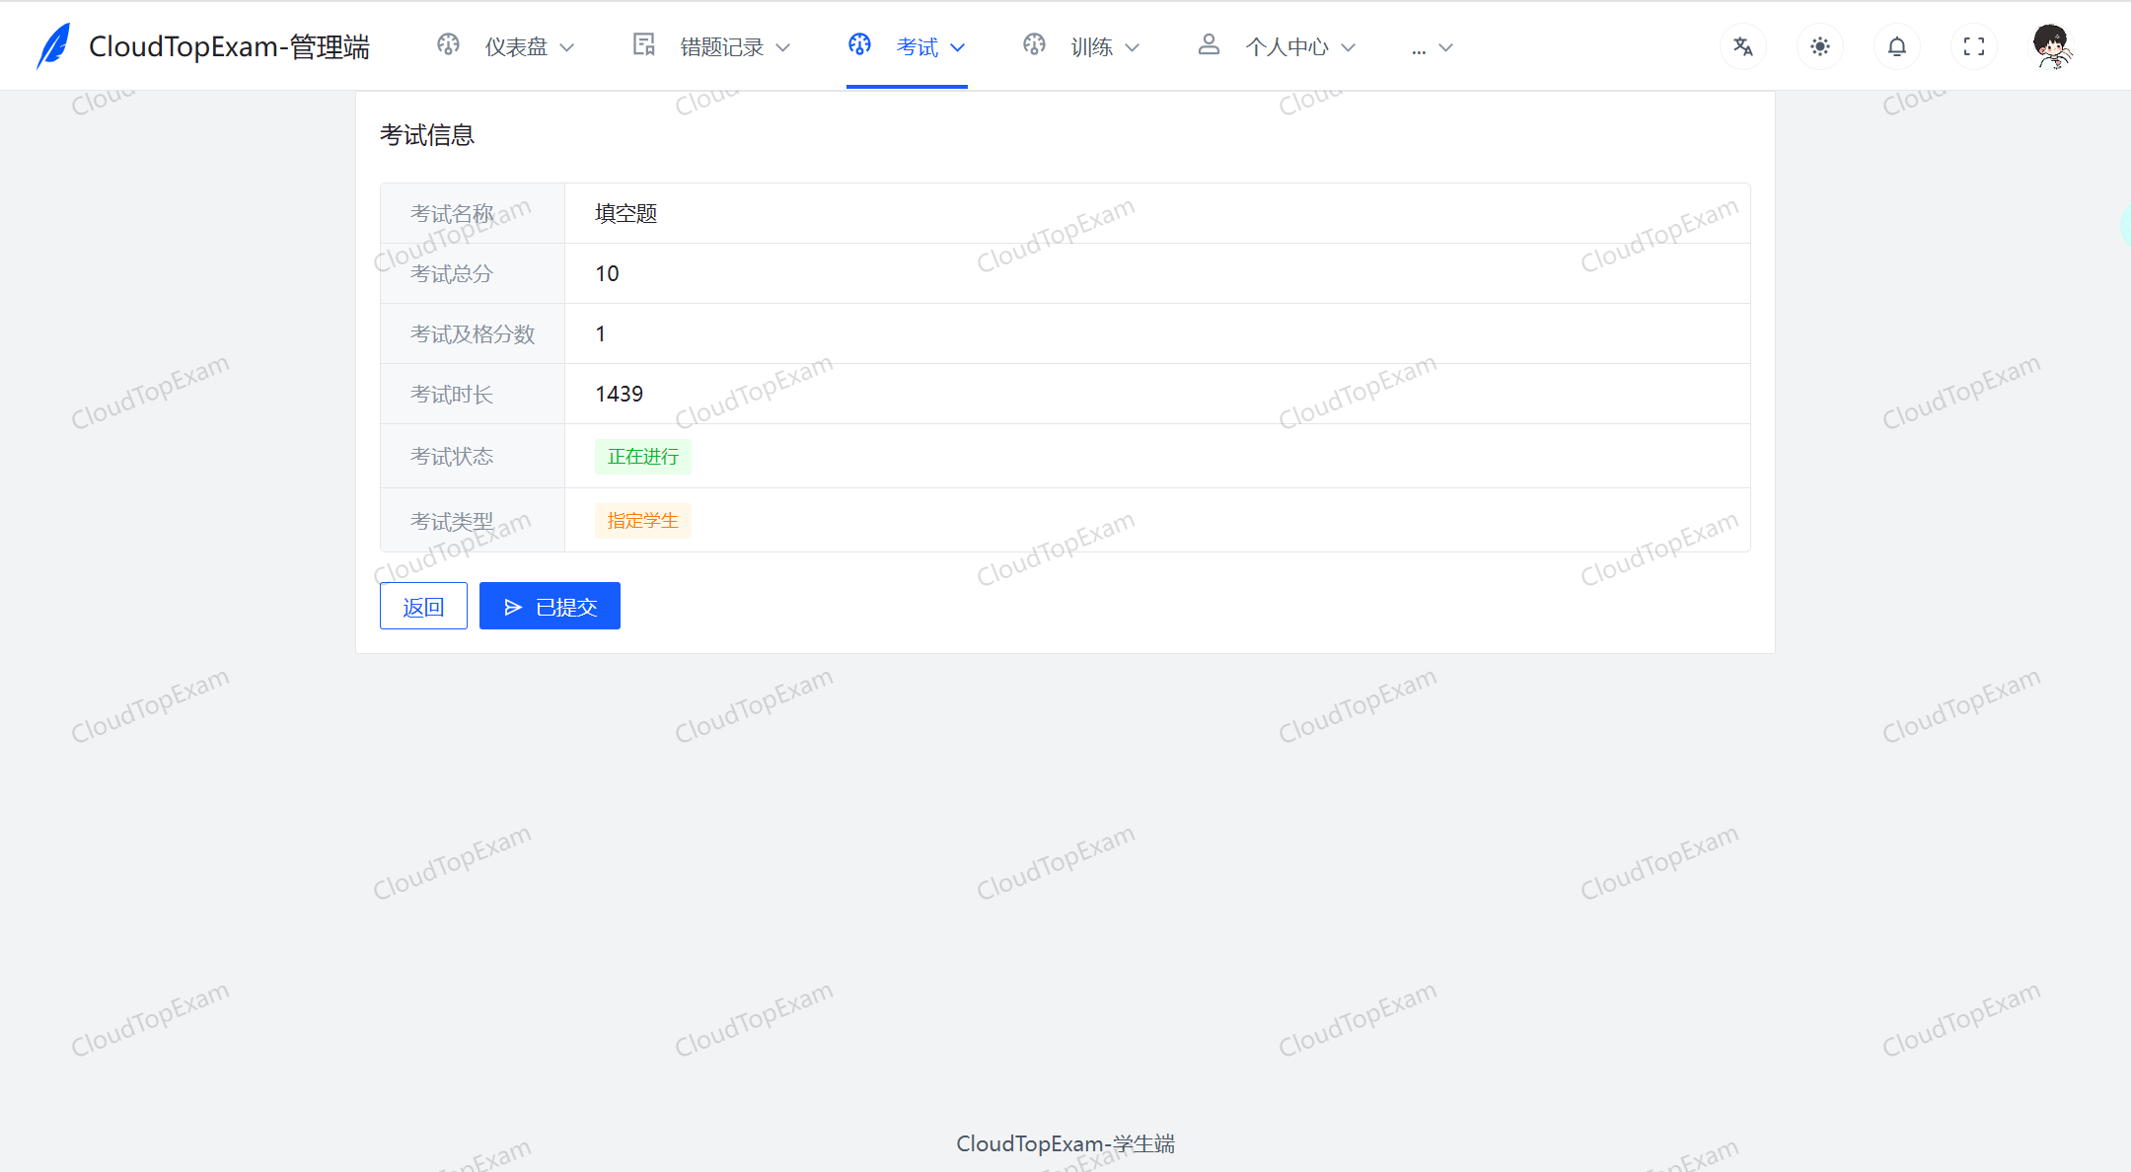Switch interface language via translate icon
This screenshot has width=2131, height=1172.
[x=1743, y=45]
